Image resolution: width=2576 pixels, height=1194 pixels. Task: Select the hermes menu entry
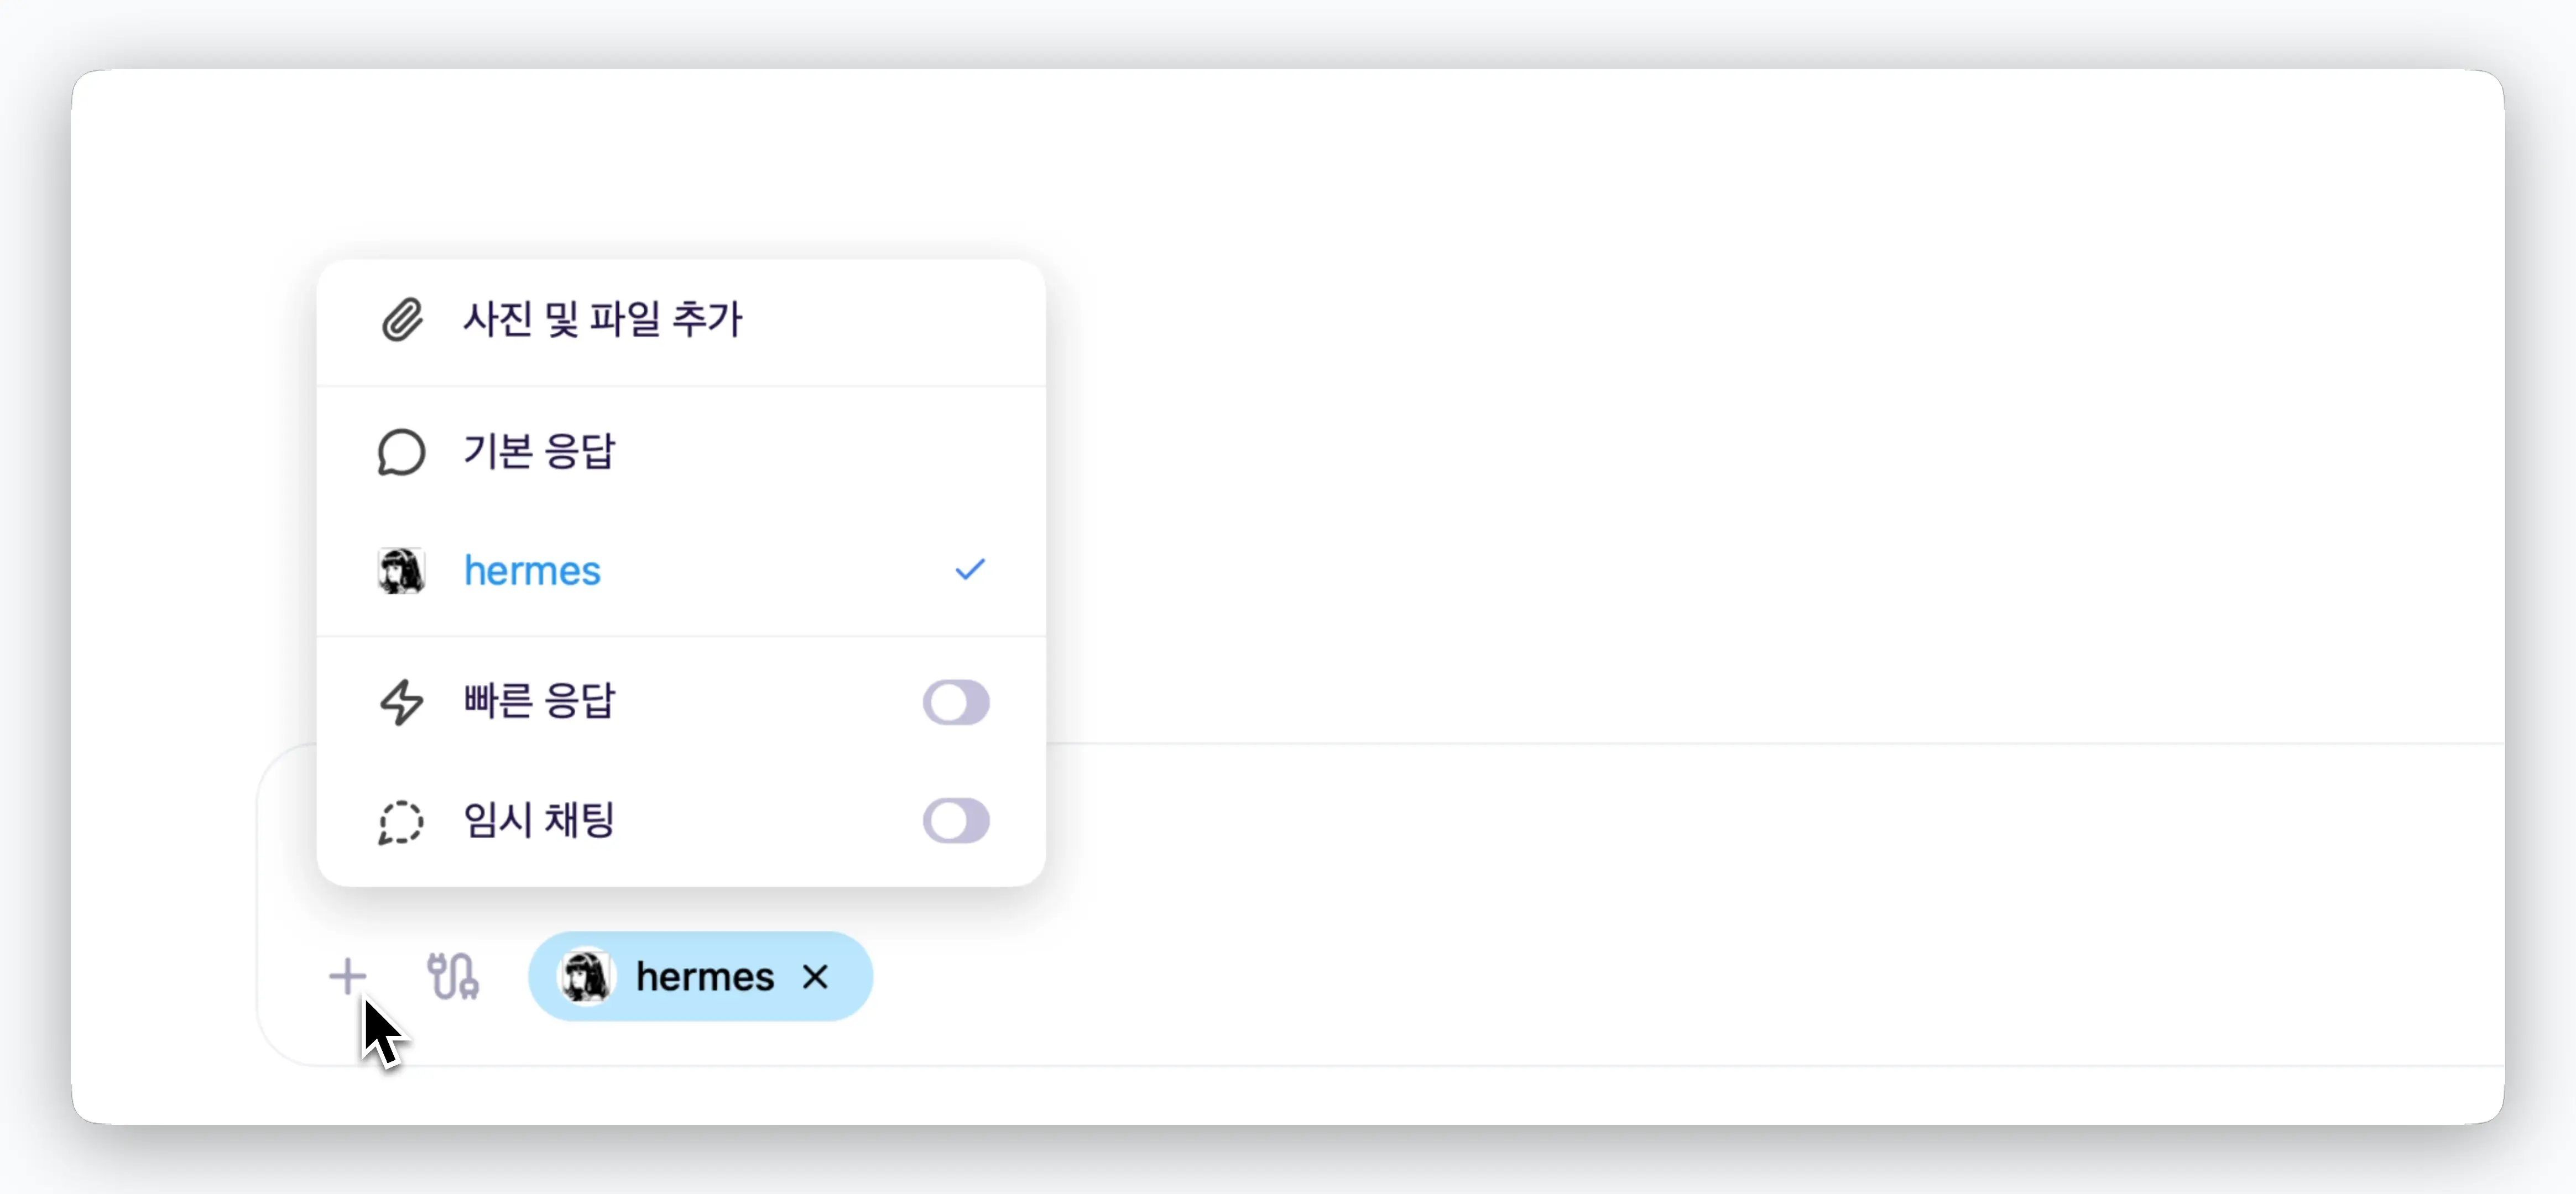[681, 570]
